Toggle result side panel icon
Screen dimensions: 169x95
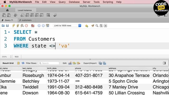164,63
